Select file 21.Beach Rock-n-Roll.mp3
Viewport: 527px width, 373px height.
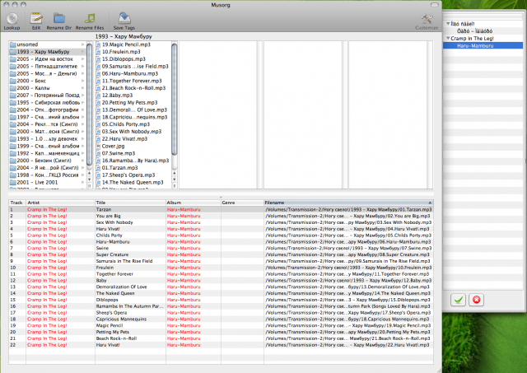(133, 88)
